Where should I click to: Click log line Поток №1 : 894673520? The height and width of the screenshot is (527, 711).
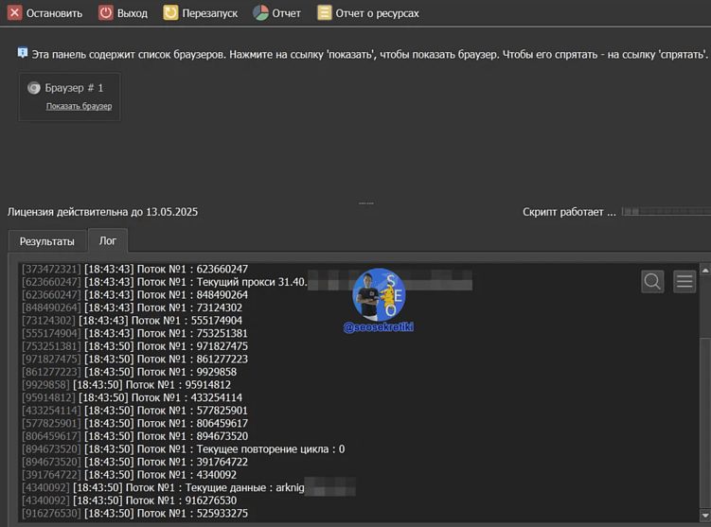134,436
